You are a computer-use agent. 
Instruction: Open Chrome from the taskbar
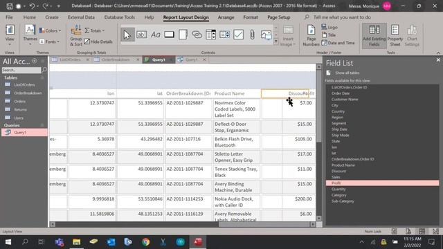(x=146, y=242)
